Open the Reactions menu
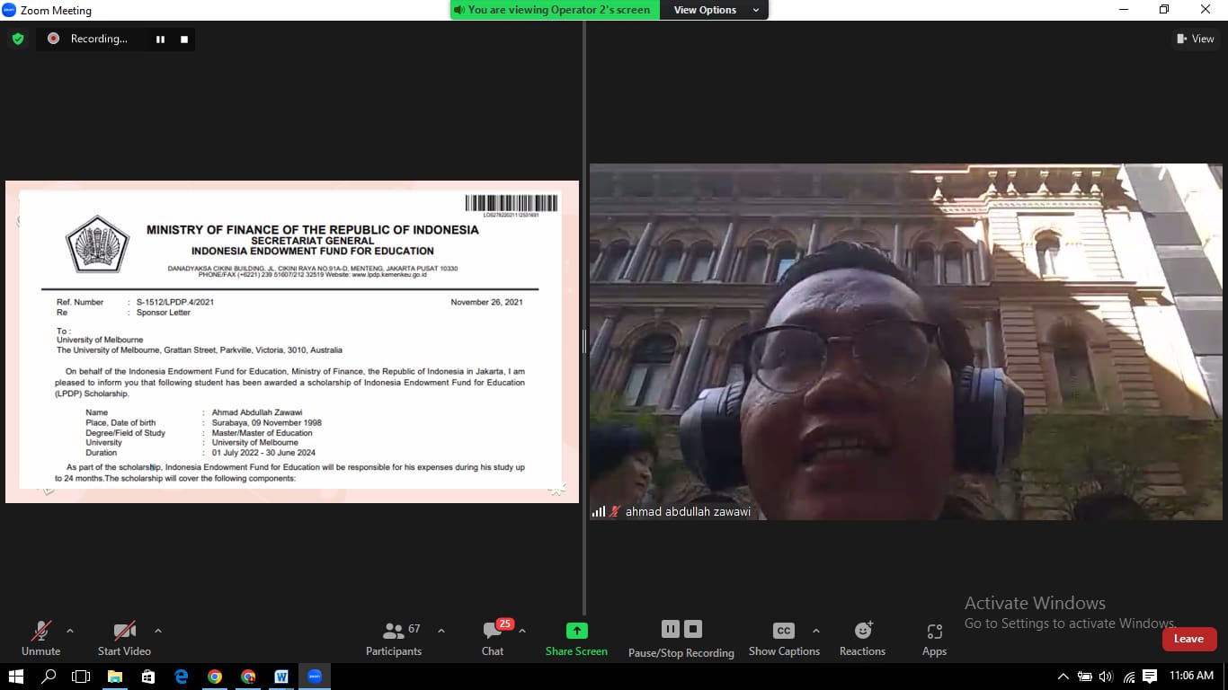1228x690 pixels. point(862,638)
